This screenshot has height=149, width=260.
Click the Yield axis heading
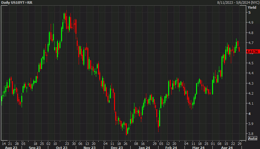(252, 7)
